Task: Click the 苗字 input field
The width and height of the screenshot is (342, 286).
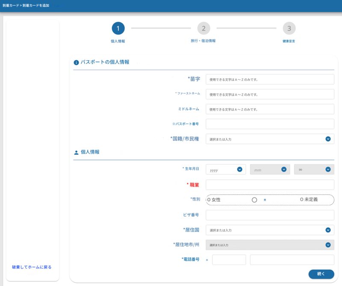Action: click(270, 79)
